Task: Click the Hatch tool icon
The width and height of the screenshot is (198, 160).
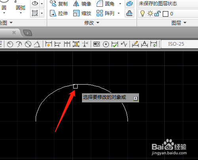Action: click(35, 13)
